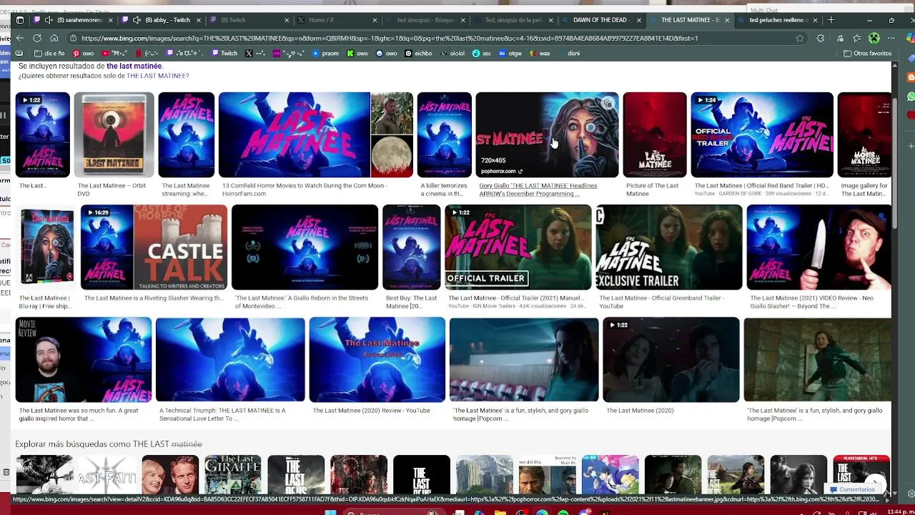
Task: Click the 'the last matinée' suggested query link
Action: tap(134, 66)
